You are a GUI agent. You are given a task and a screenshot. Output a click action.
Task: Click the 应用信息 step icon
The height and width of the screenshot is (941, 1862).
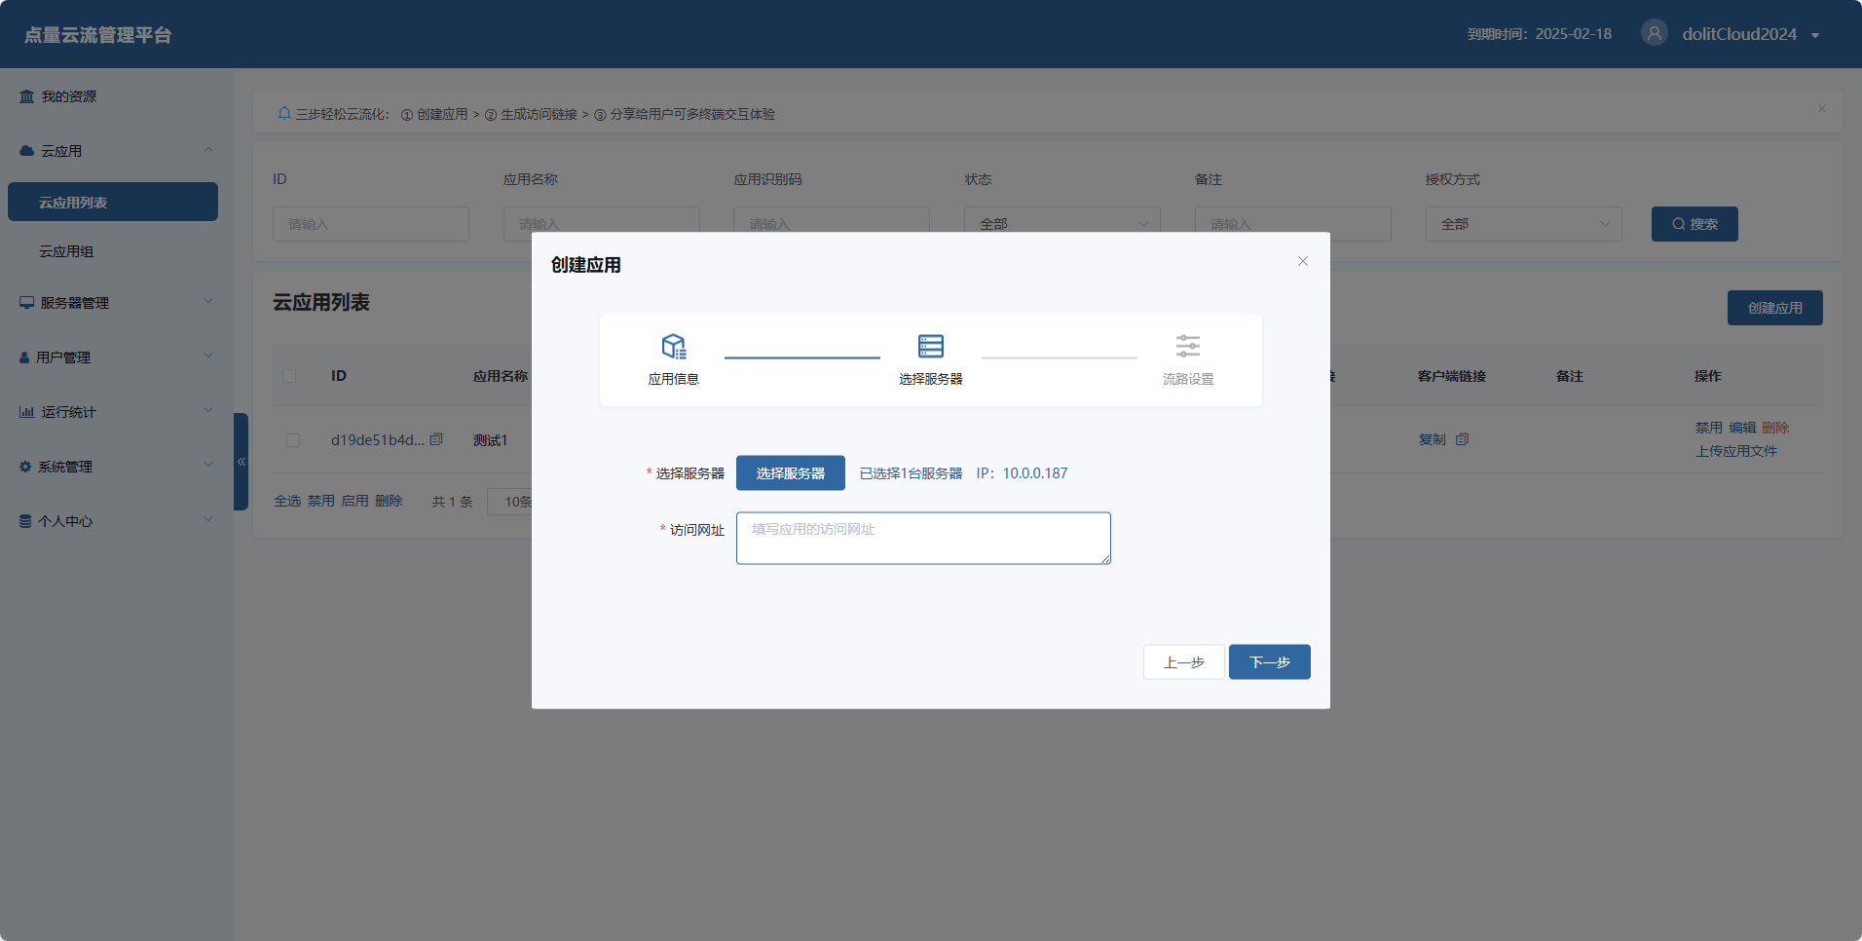[674, 347]
